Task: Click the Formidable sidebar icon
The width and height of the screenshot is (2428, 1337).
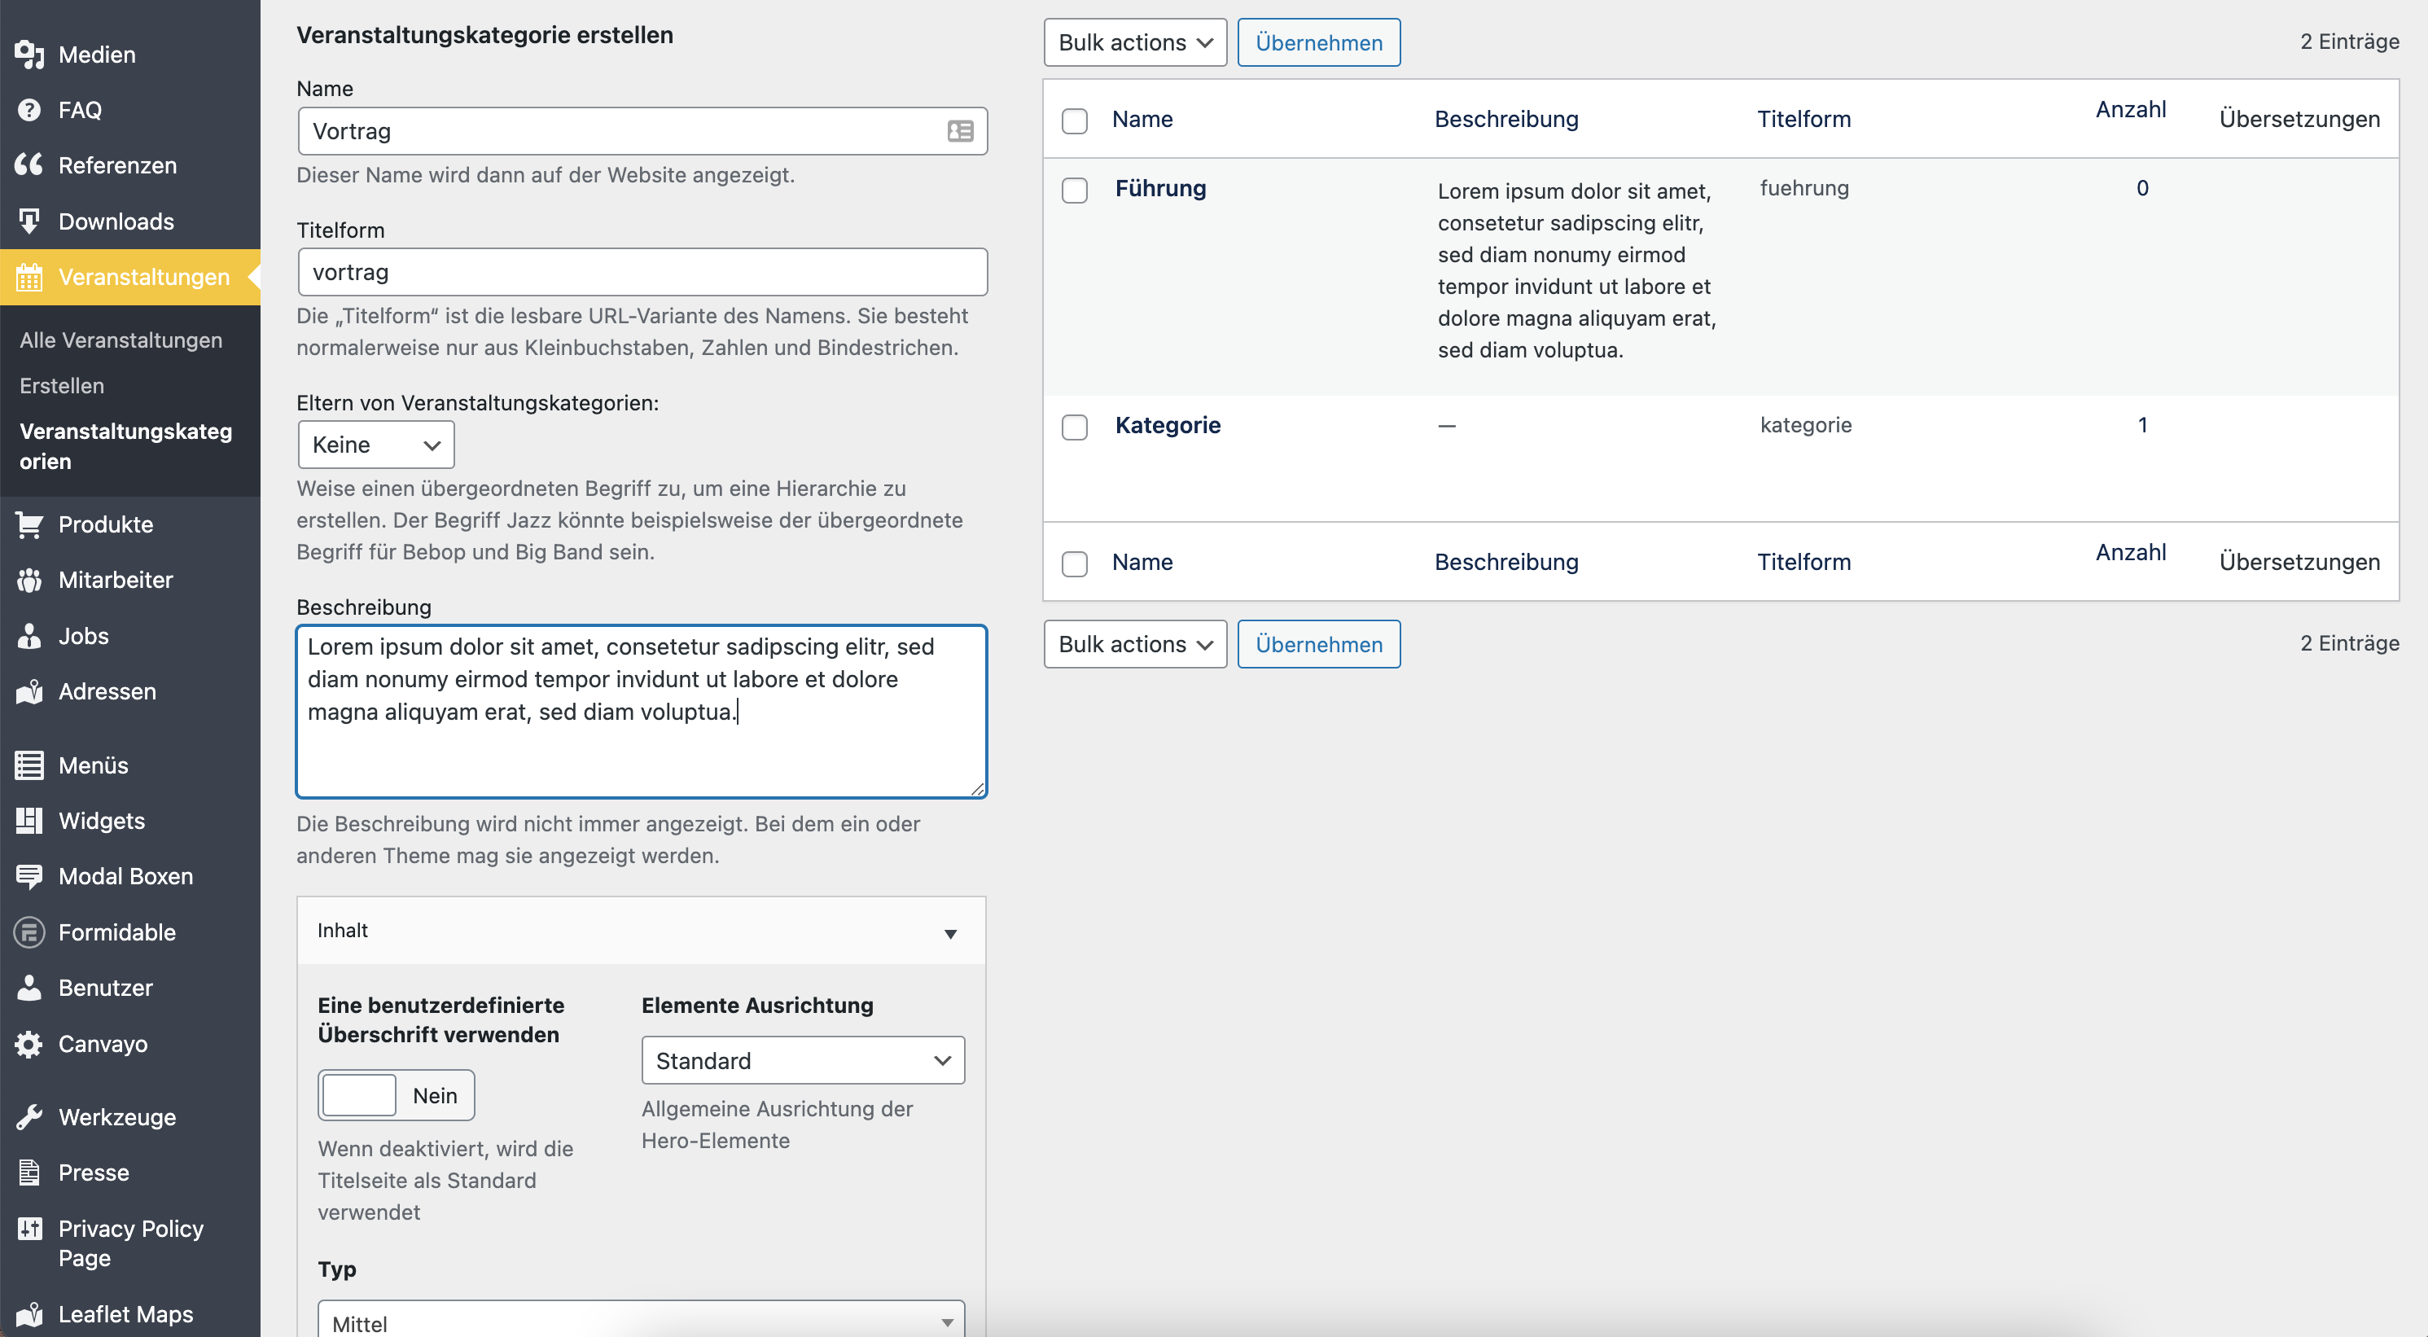Action: tap(29, 932)
